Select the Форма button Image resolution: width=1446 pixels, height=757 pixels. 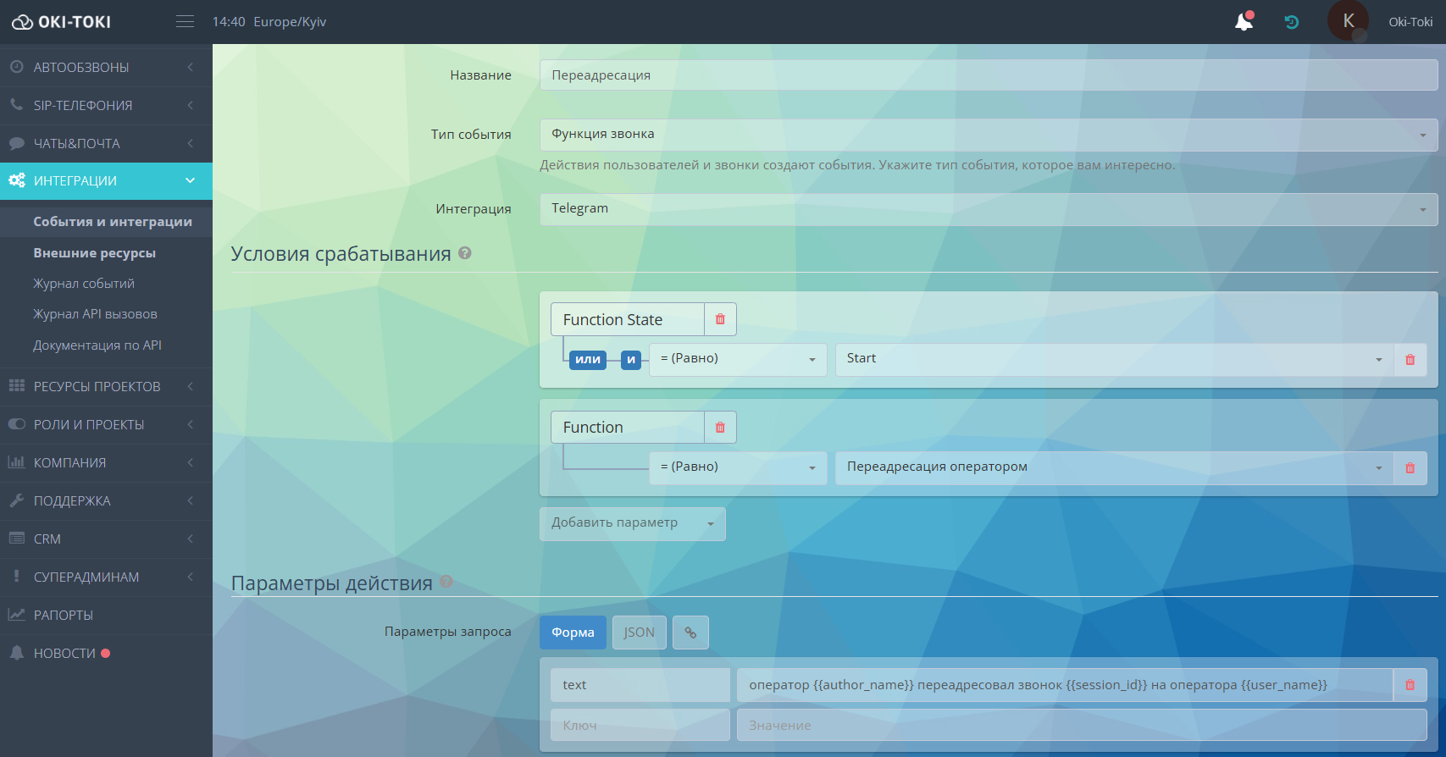[x=573, y=633]
